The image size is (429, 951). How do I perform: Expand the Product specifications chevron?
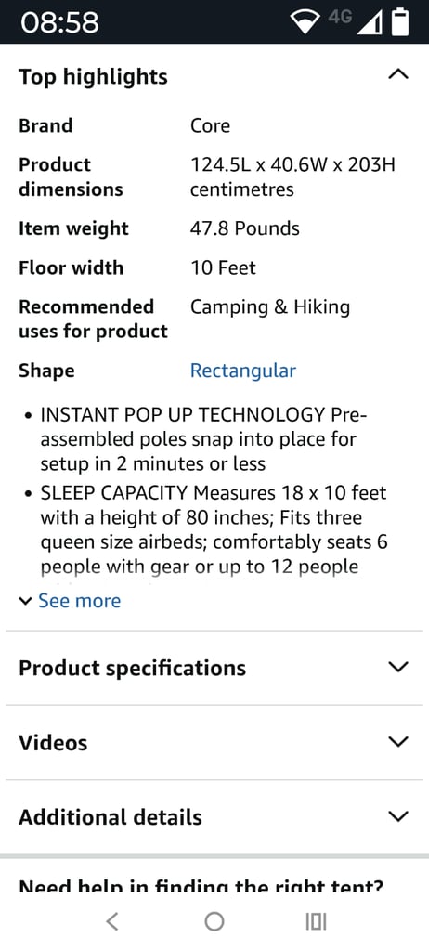398,667
